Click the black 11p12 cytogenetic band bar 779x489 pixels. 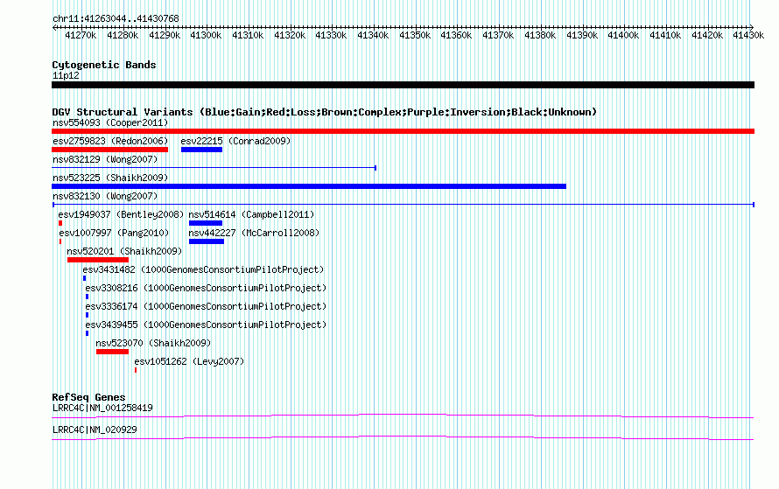[x=403, y=85]
